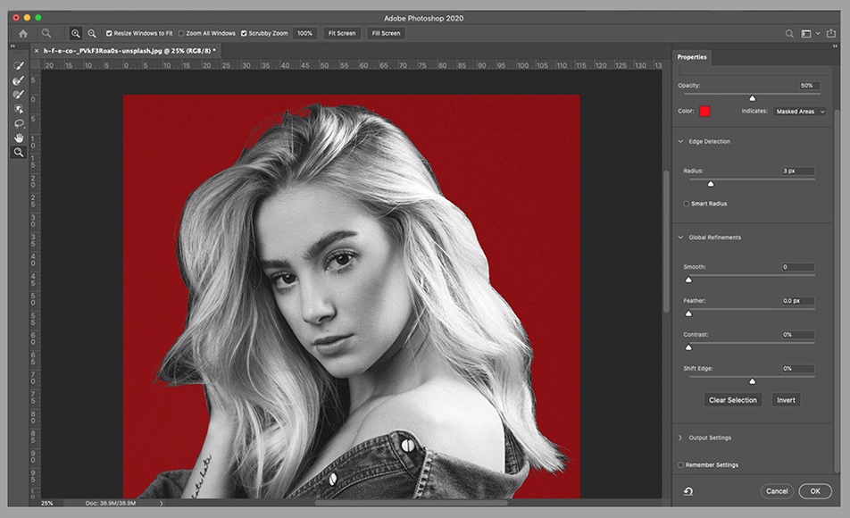This screenshot has height=518, width=850.
Task: Edit the Opacity 50% field
Action: [x=809, y=86]
